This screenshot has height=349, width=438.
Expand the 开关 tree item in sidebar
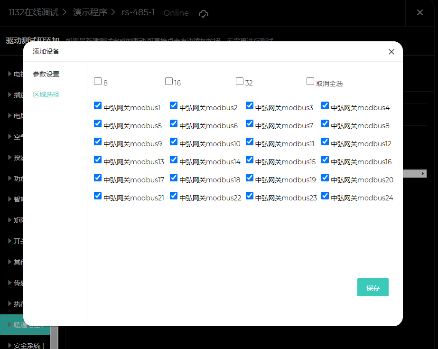tap(10, 241)
